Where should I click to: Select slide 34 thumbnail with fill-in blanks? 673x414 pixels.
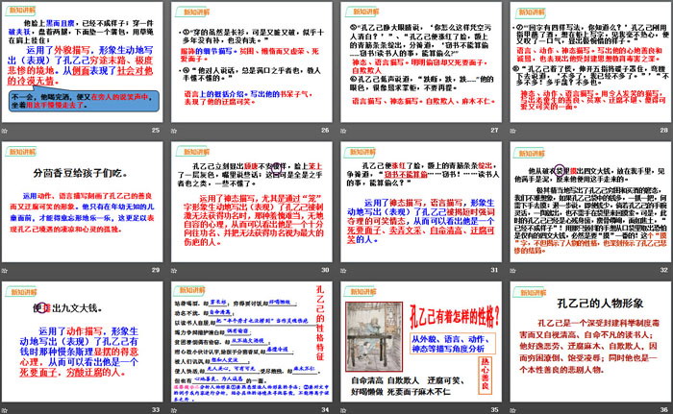(x=252, y=342)
